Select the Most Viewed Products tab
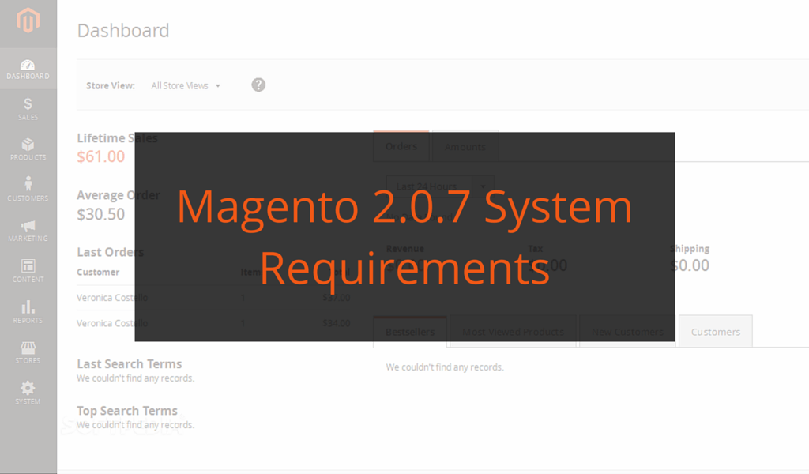This screenshot has width=809, height=474. 513,332
